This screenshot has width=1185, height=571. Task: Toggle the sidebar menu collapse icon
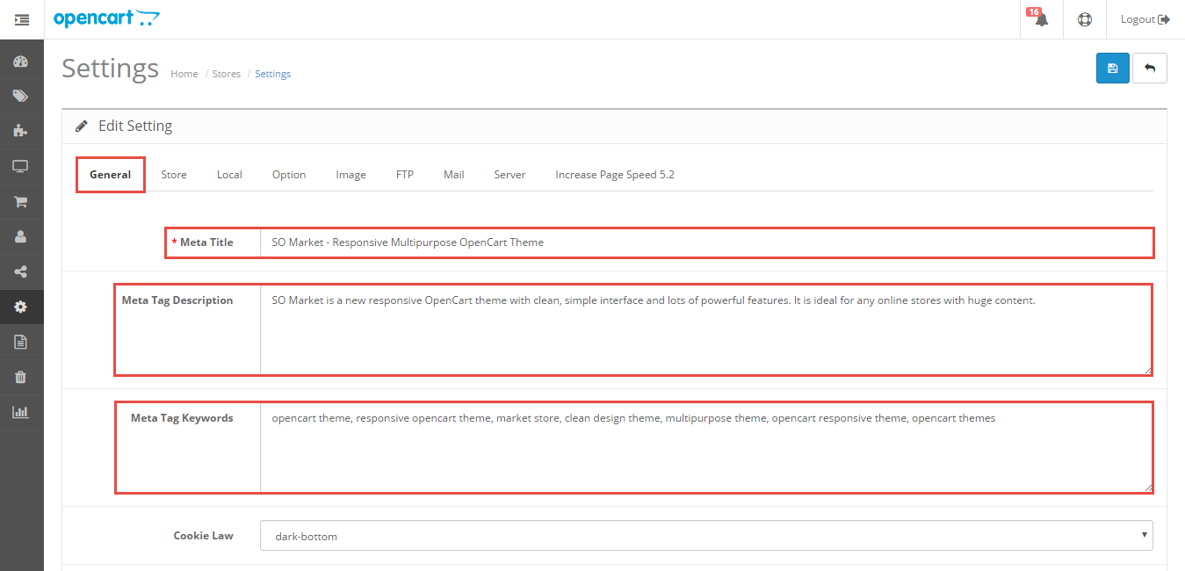click(22, 19)
